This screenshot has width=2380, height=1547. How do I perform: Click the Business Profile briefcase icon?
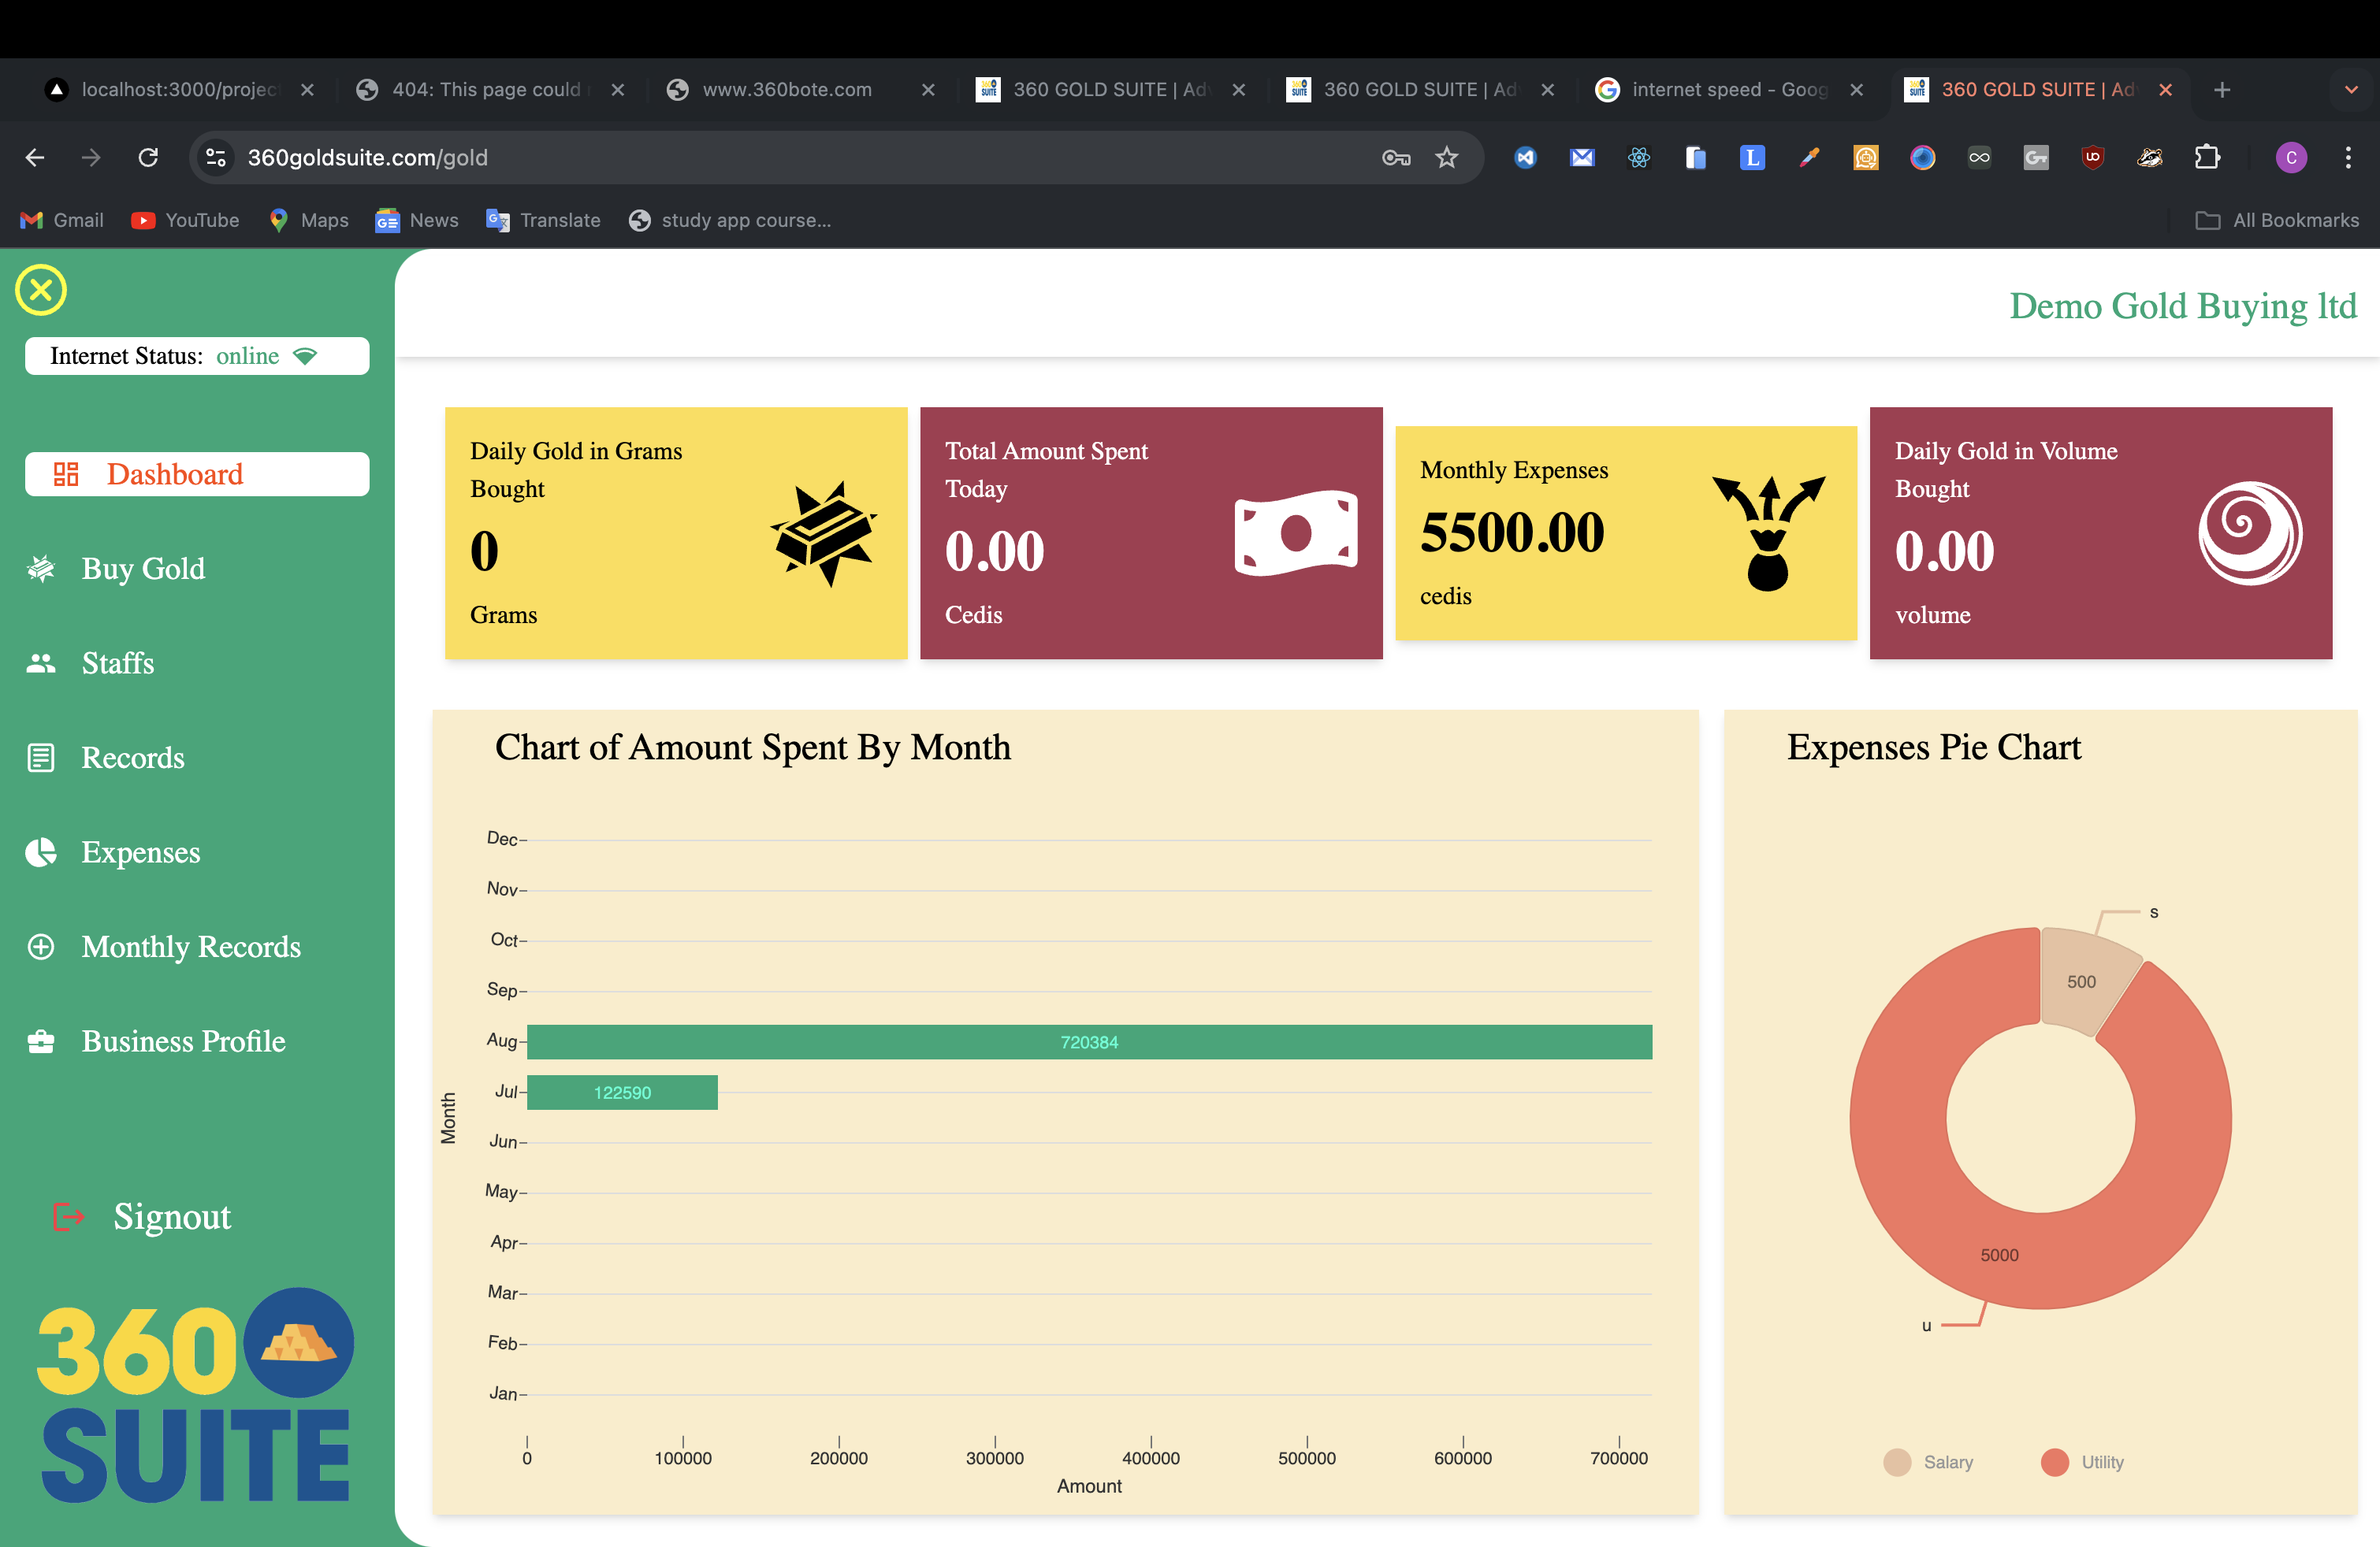41,1041
